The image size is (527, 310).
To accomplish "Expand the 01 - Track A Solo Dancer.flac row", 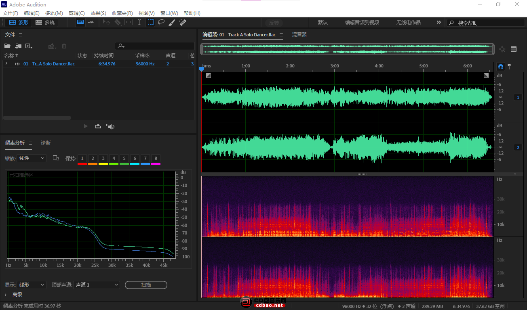I will [x=6, y=64].
